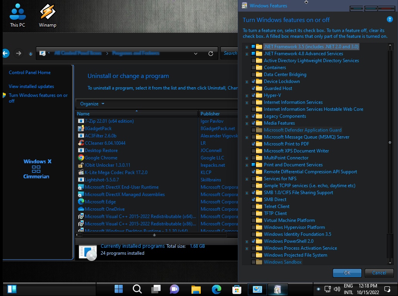The image size is (398, 296).
Task: Toggle Data Center Bridging checkbox
Action: coord(253,74)
